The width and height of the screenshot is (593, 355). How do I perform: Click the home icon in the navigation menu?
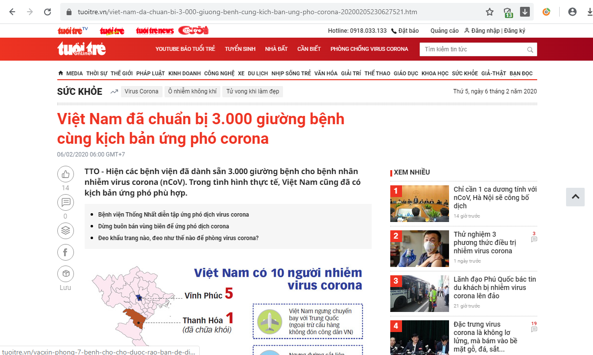[61, 73]
